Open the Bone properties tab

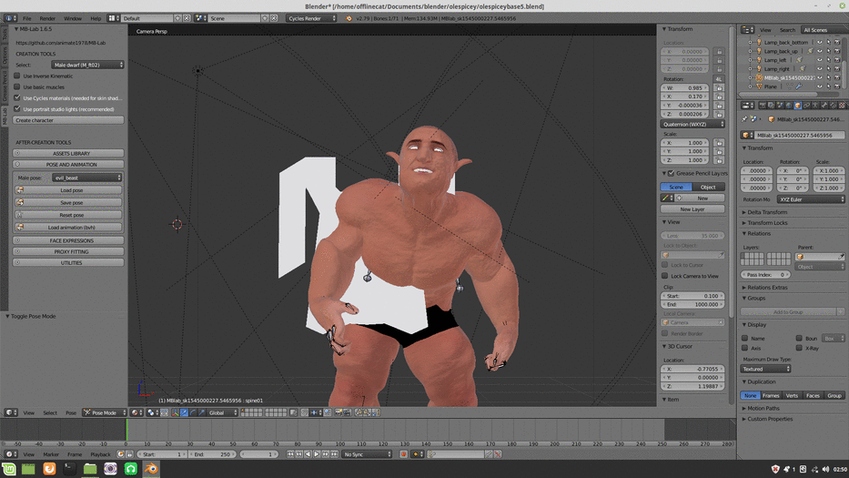pos(824,105)
